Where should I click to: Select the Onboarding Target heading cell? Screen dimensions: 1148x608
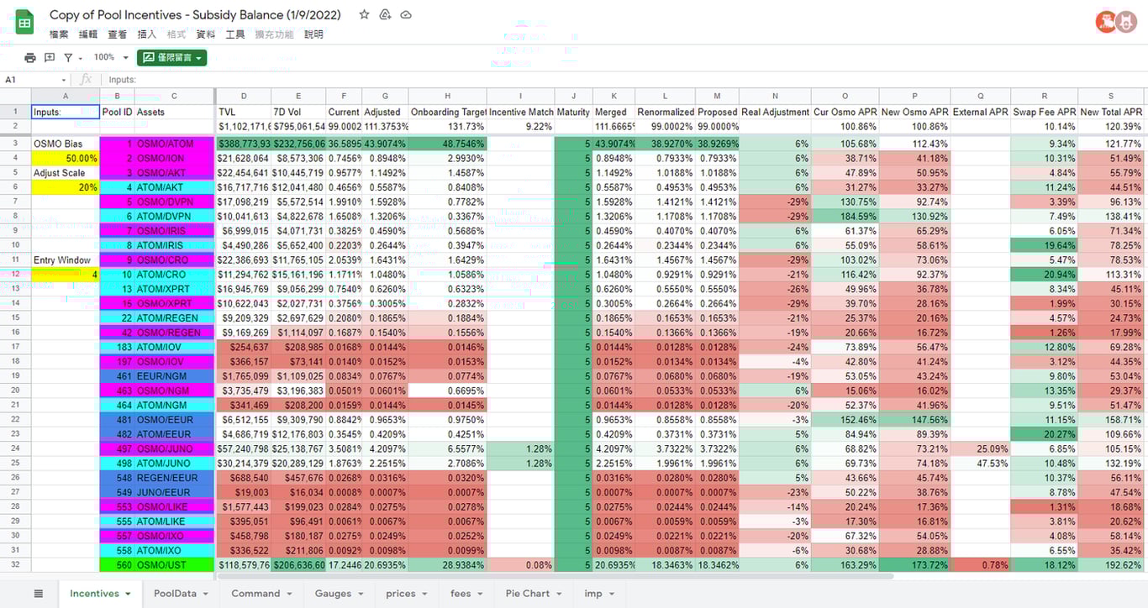(x=447, y=112)
